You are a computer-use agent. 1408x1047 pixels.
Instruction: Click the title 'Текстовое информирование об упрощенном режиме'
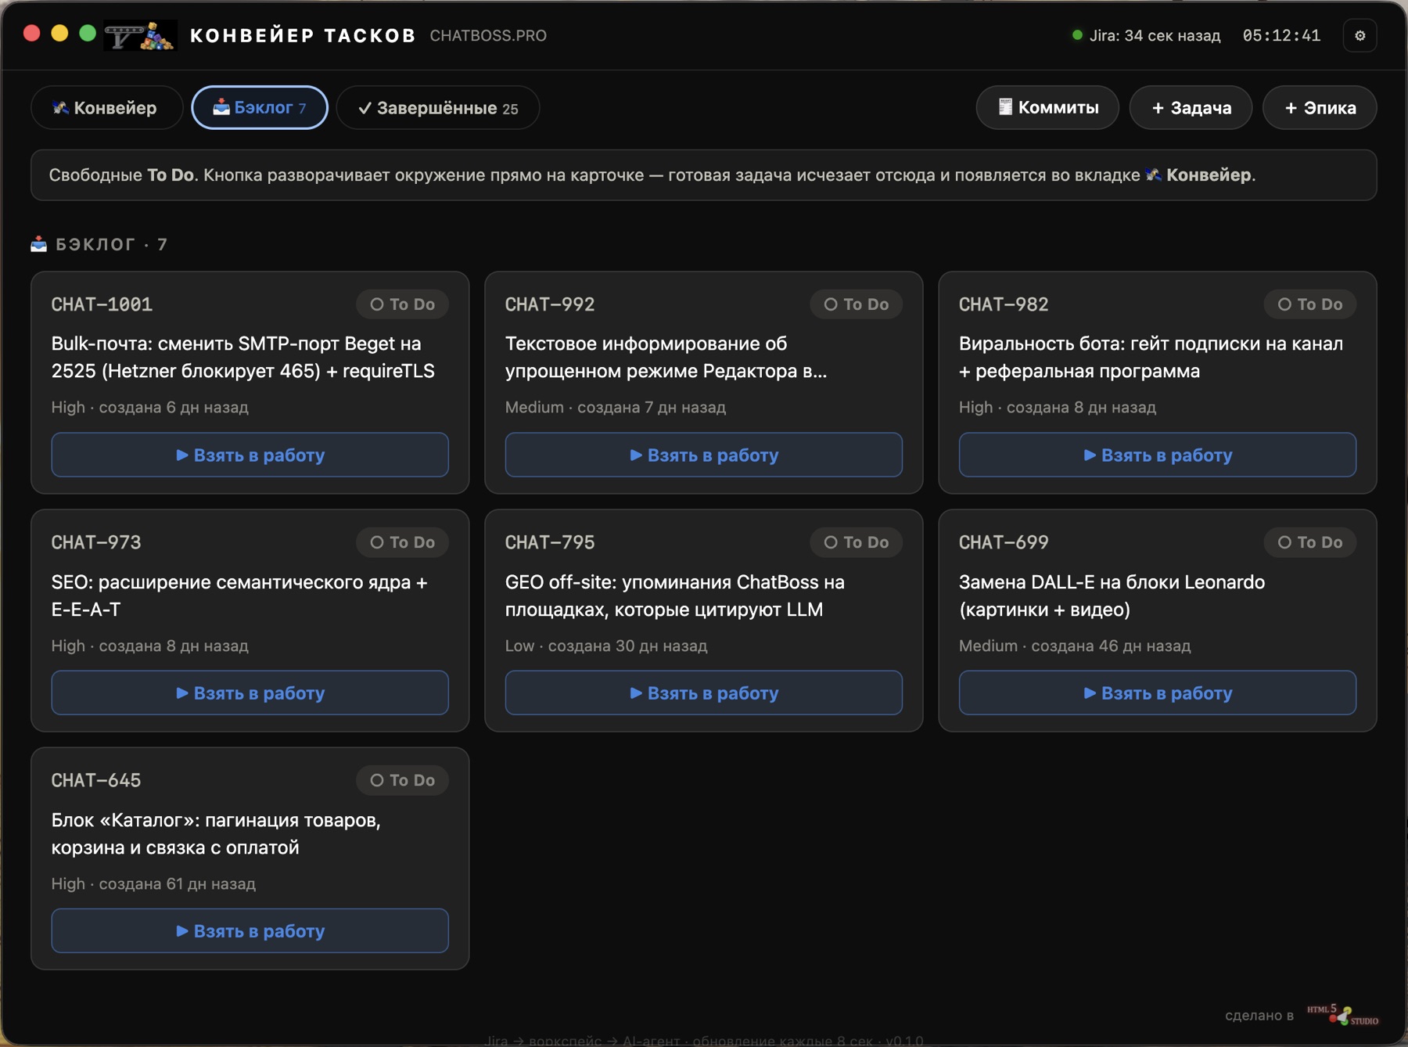[x=666, y=357]
